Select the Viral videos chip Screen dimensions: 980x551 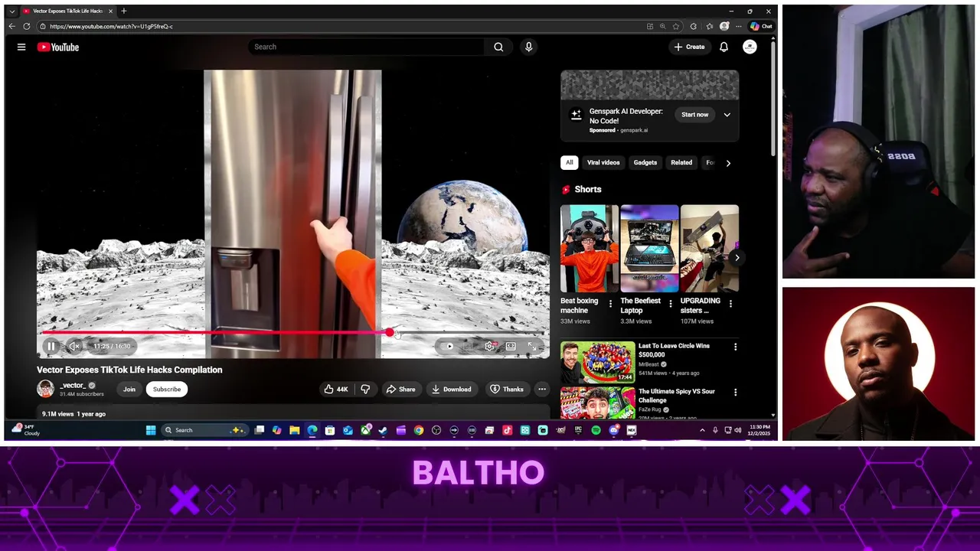tap(603, 162)
